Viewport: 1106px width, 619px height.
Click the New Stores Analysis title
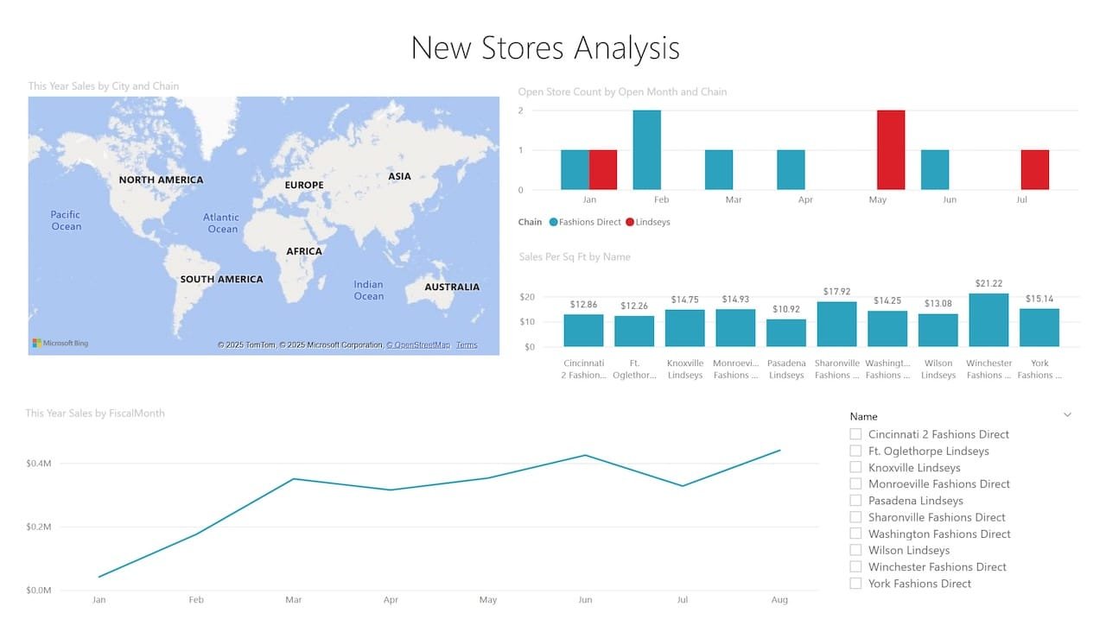tap(545, 47)
